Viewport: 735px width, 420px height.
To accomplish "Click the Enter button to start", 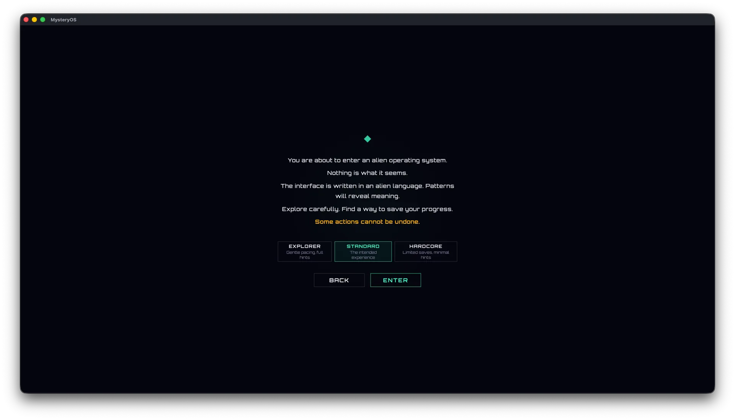I will 395,280.
